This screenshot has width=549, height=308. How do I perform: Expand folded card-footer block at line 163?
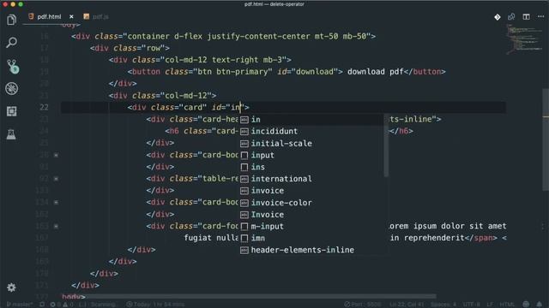56,226
